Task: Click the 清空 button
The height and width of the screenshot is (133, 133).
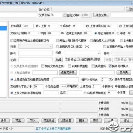Action: [96, 120]
